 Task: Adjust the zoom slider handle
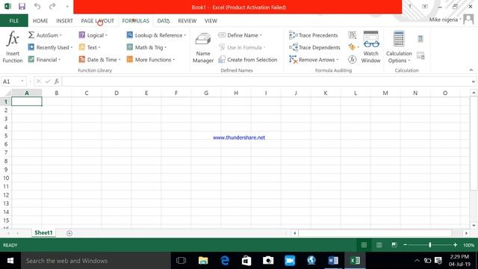[x=430, y=245]
